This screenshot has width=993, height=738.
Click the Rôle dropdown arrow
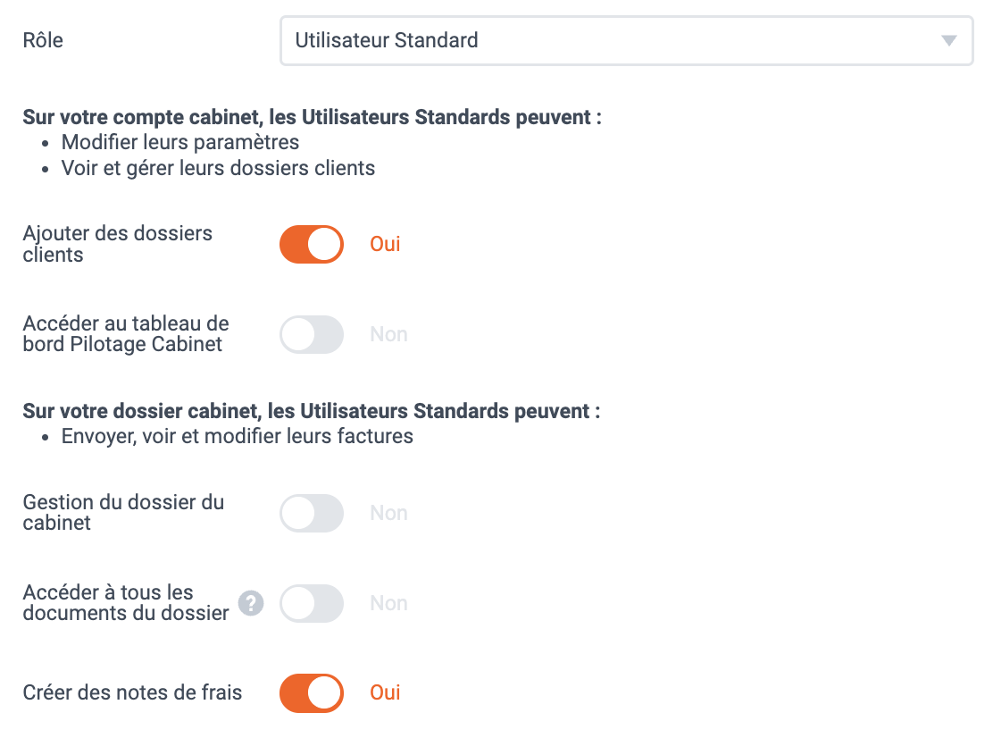pyautogui.click(x=948, y=40)
